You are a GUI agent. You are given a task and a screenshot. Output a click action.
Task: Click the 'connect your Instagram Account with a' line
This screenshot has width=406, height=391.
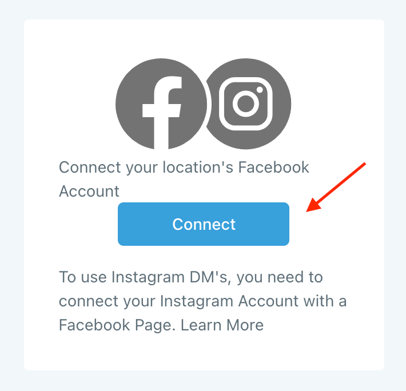(203, 301)
